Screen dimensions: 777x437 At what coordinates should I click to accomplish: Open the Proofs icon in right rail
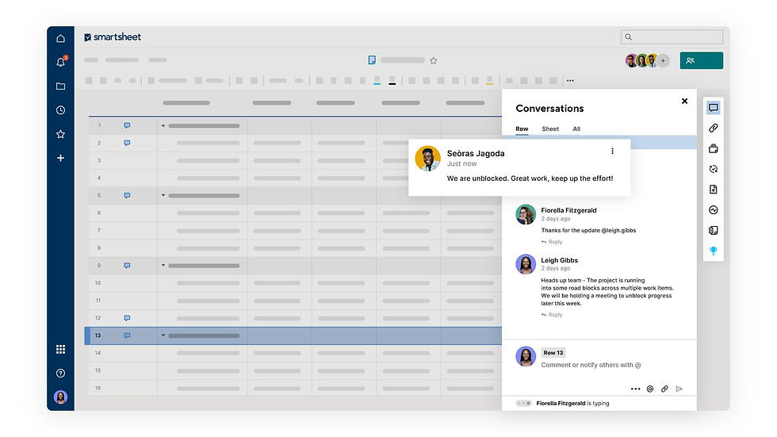713,148
